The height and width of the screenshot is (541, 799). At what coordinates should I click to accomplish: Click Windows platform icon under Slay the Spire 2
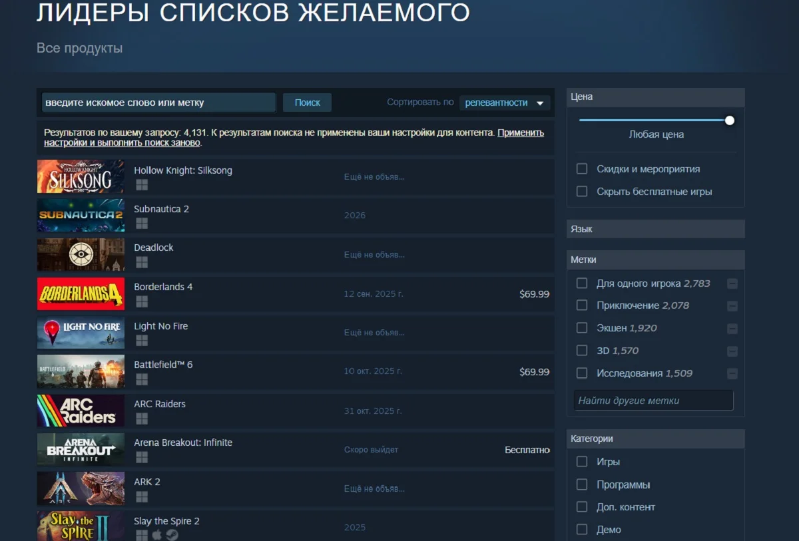click(x=141, y=535)
